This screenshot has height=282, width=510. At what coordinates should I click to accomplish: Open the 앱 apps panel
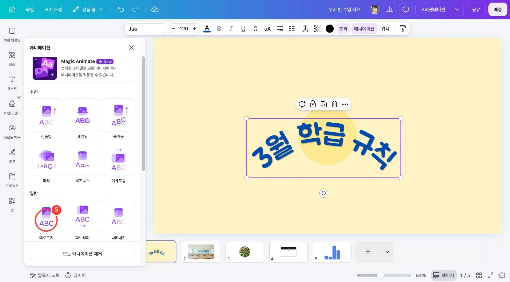[12, 205]
